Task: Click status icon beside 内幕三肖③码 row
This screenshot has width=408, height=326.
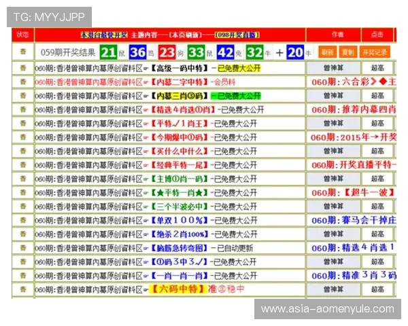Action: (23, 96)
